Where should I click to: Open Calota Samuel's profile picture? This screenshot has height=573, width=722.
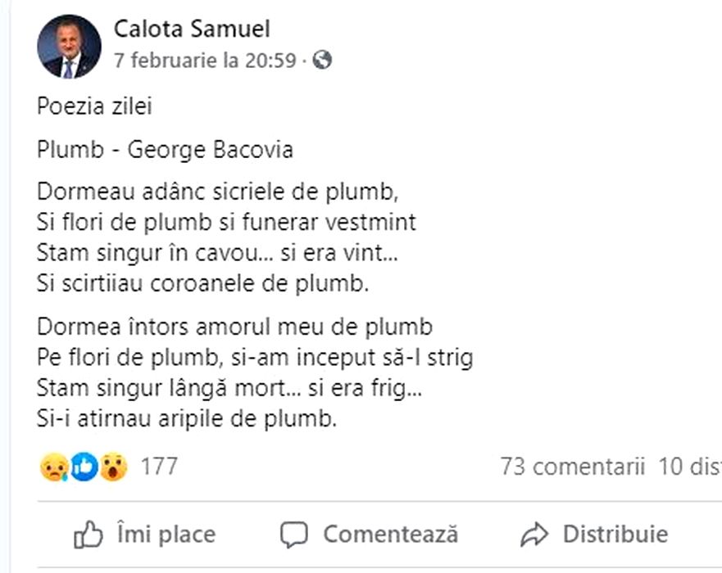[69, 46]
